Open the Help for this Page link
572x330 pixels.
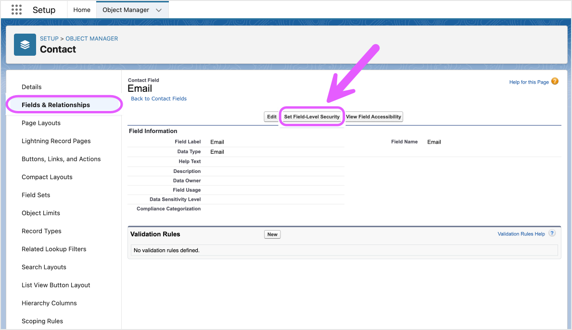click(529, 82)
